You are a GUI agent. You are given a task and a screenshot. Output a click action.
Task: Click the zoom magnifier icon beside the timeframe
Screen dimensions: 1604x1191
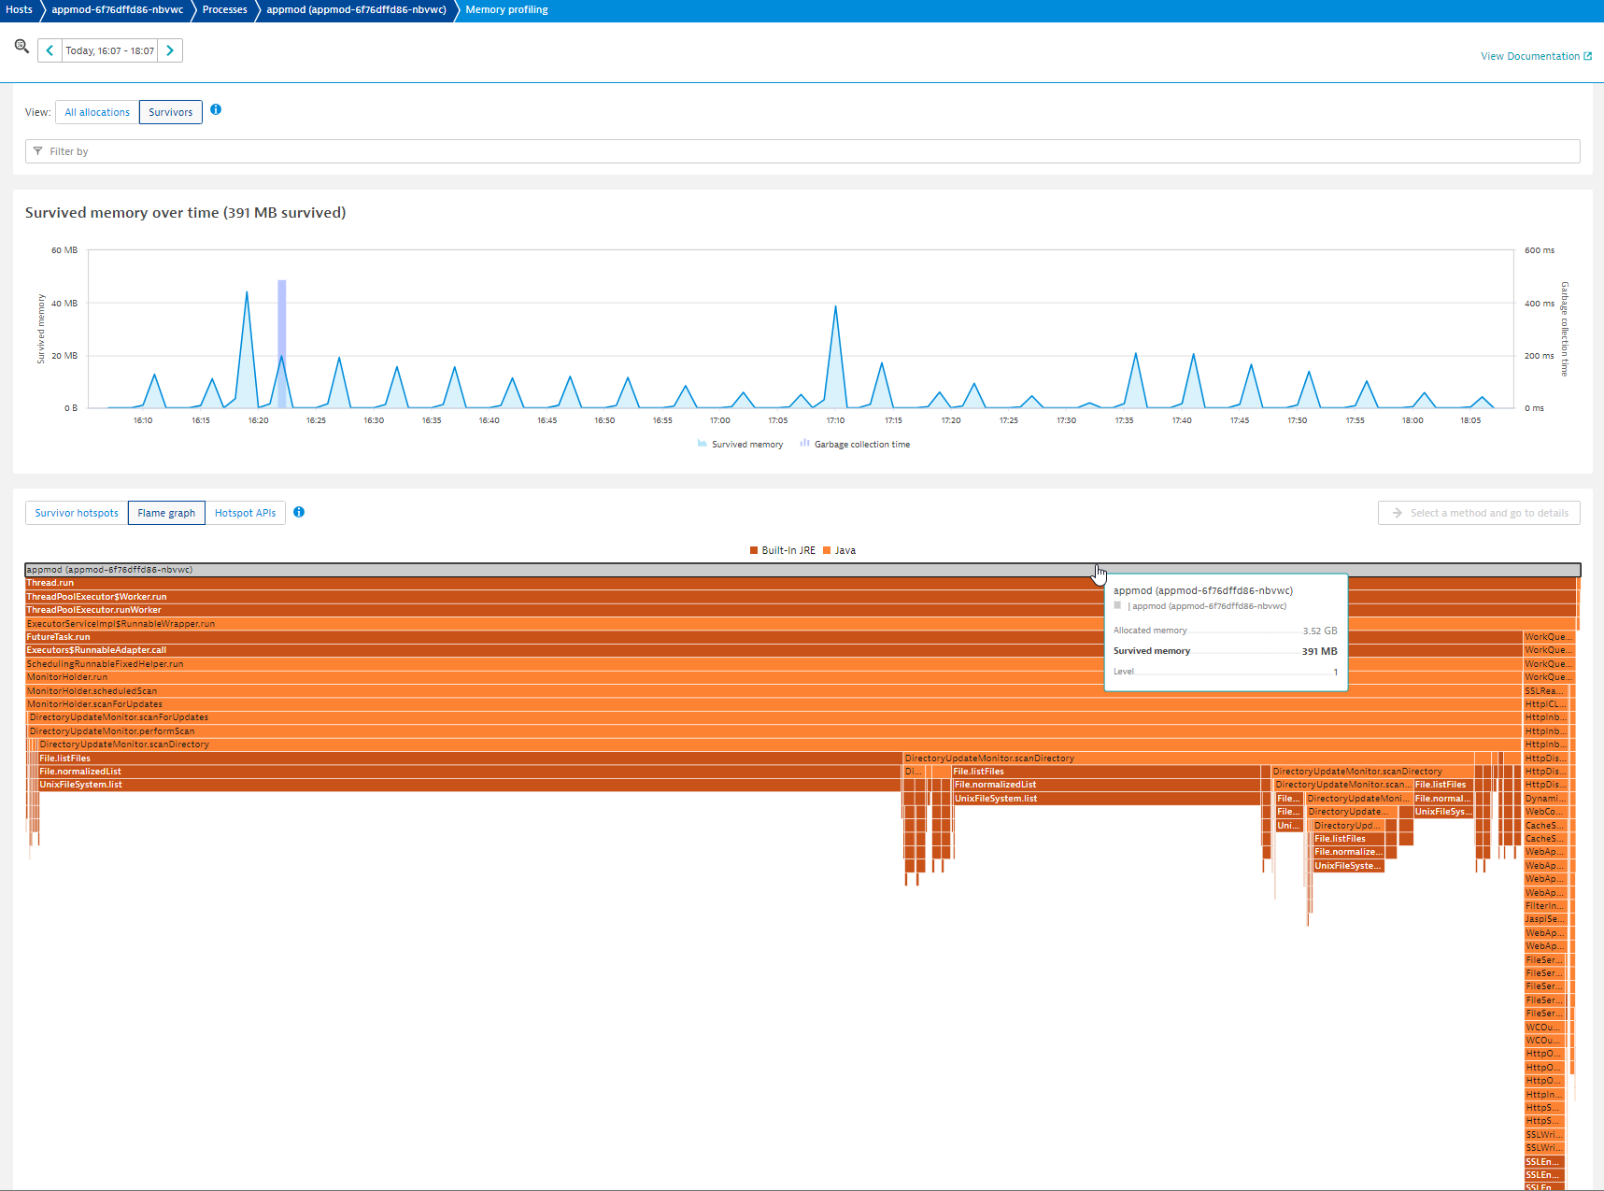[x=21, y=46]
